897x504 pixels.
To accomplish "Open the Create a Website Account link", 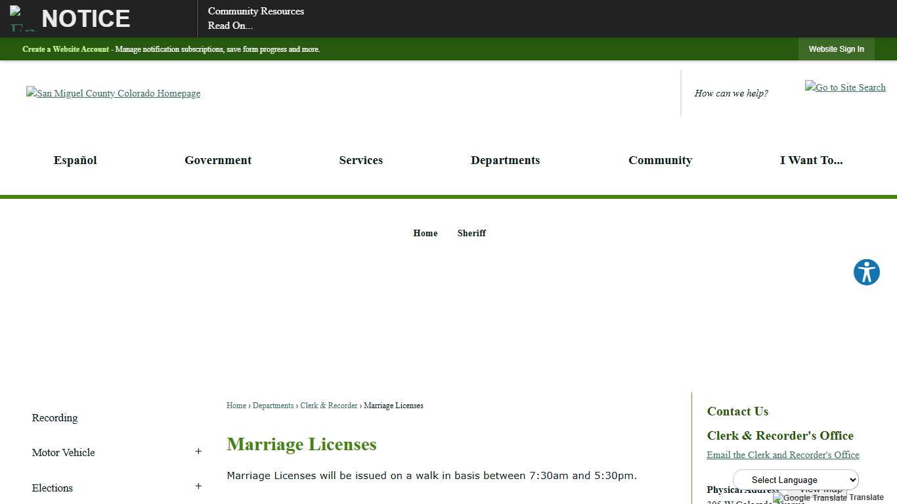I will coord(65,49).
